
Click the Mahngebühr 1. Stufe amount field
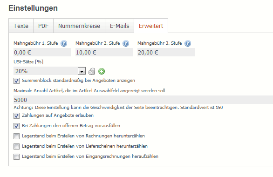(x=42, y=52)
